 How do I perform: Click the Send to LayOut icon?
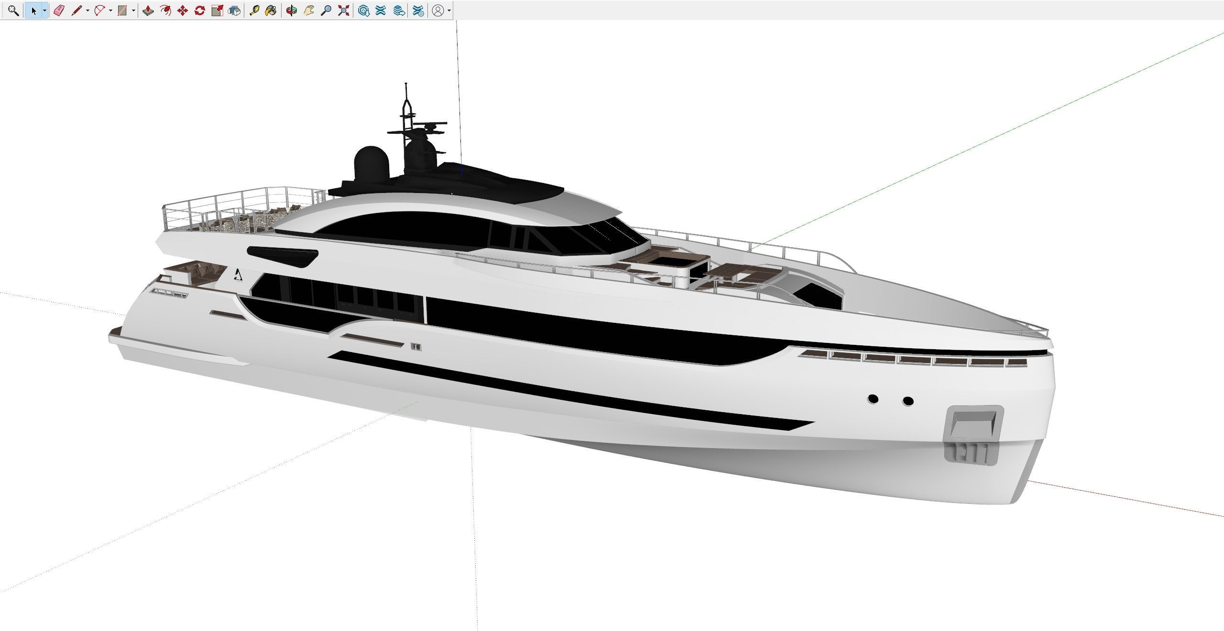click(x=399, y=11)
